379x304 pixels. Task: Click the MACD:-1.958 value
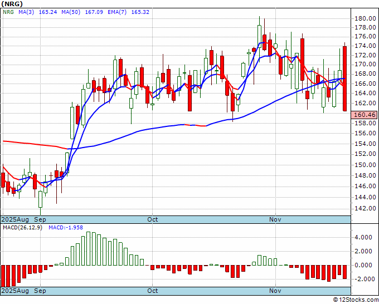click(66, 228)
